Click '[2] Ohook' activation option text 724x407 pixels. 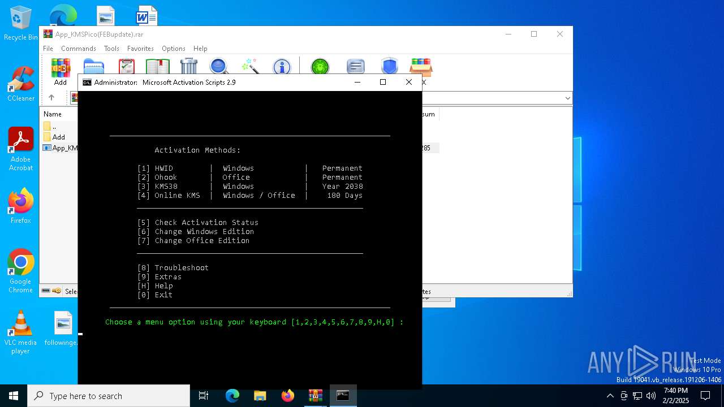(x=157, y=177)
